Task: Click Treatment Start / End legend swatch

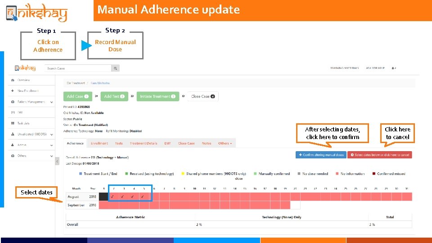Action: click(81, 174)
